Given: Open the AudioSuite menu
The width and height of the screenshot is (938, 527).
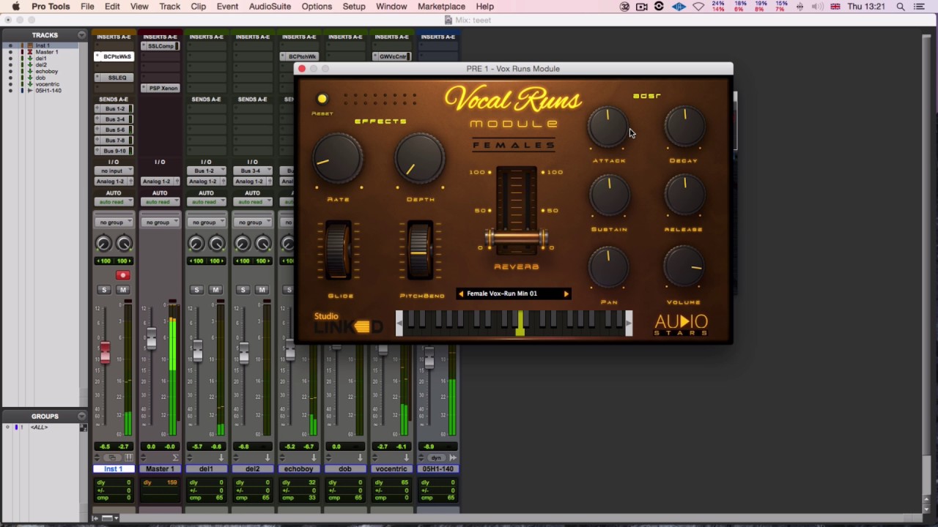Looking at the screenshot, I should pos(270,7).
